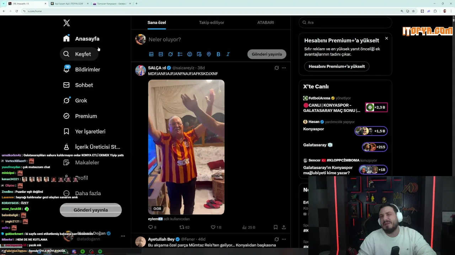Viewport: 455px width, 255px height.
Task: Open SALÇA :d profile avatar
Action: pyautogui.click(x=140, y=70)
